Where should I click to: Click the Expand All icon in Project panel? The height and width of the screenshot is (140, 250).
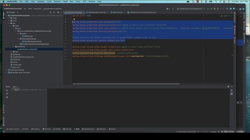click(x=50, y=12)
